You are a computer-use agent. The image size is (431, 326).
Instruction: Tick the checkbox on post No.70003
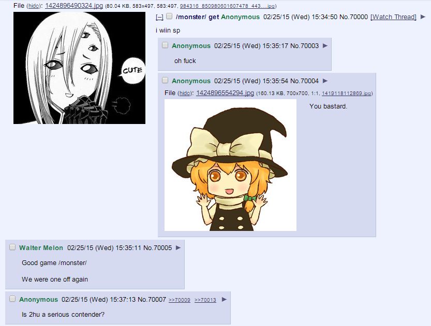165,45
